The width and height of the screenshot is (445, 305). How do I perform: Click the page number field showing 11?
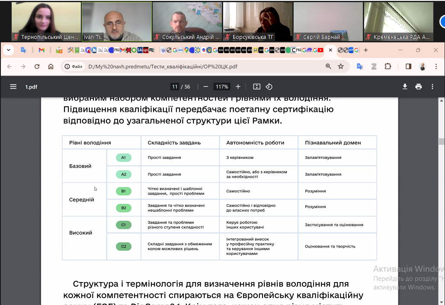pos(175,87)
